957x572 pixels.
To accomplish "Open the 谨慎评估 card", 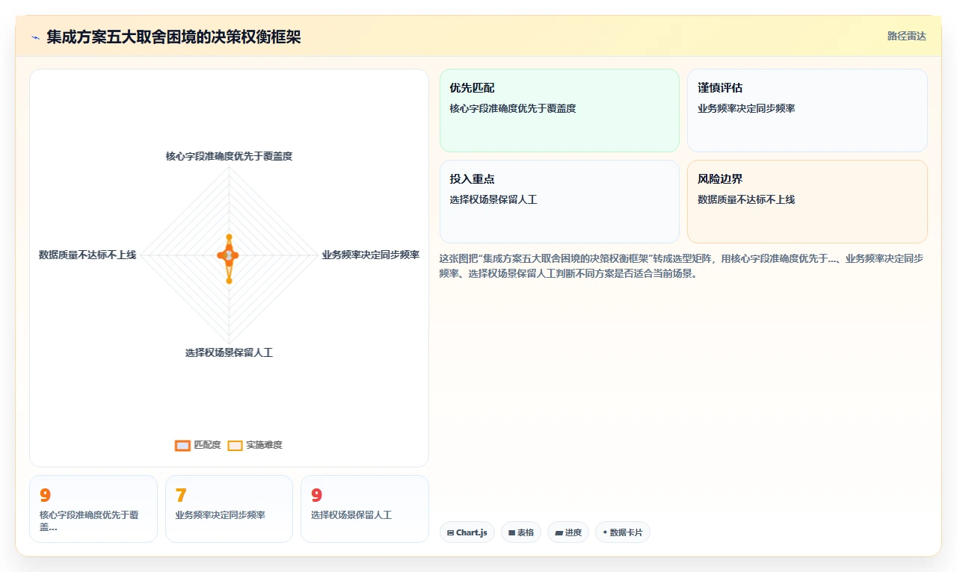I will pyautogui.click(x=807, y=111).
